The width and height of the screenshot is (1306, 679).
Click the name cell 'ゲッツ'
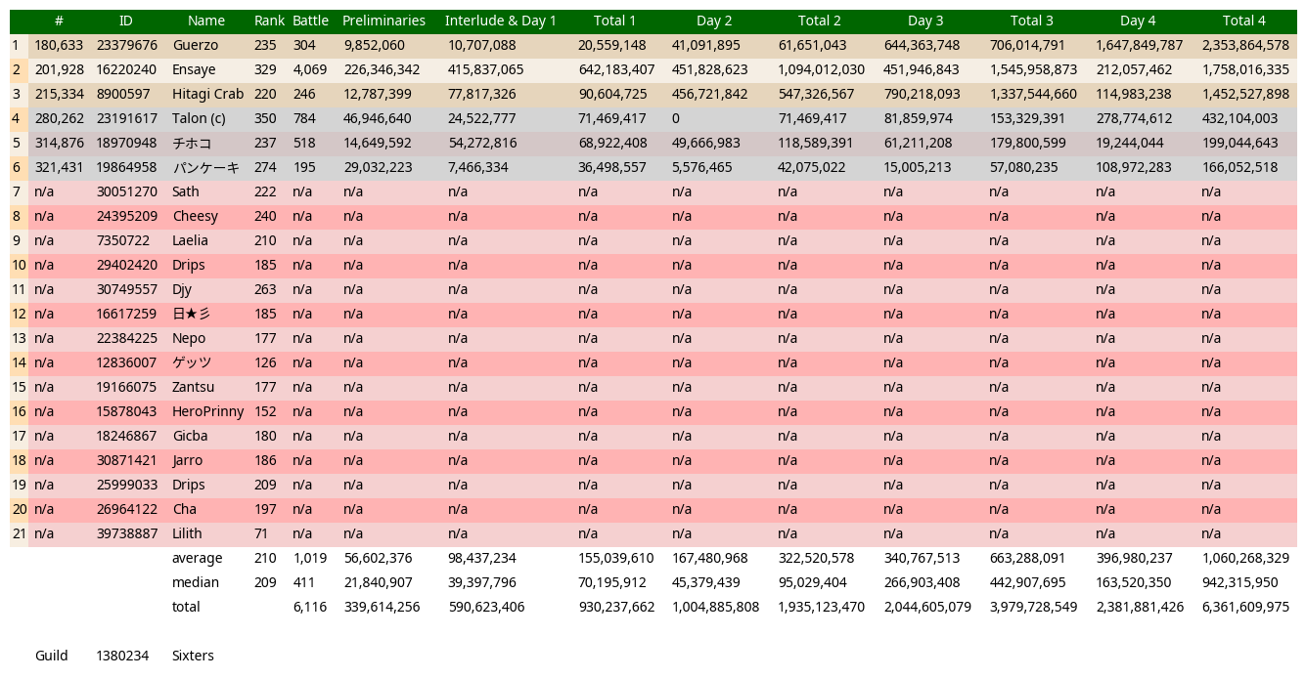[192, 362]
